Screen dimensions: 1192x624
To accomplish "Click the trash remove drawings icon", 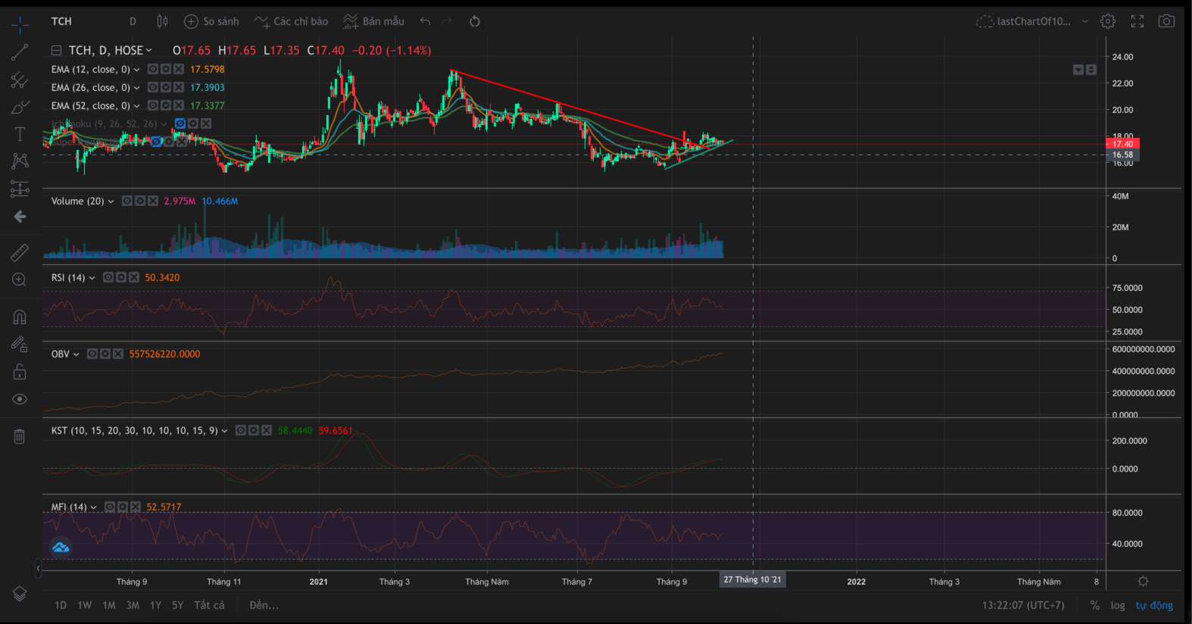I will pos(20,436).
